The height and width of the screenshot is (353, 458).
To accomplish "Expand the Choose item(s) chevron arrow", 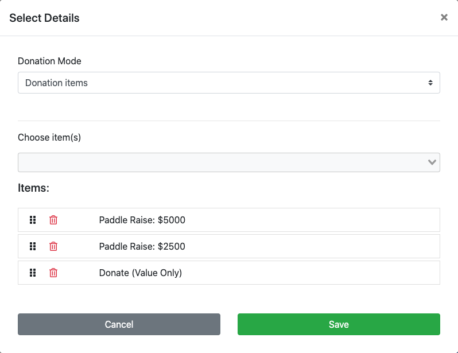I will point(433,162).
